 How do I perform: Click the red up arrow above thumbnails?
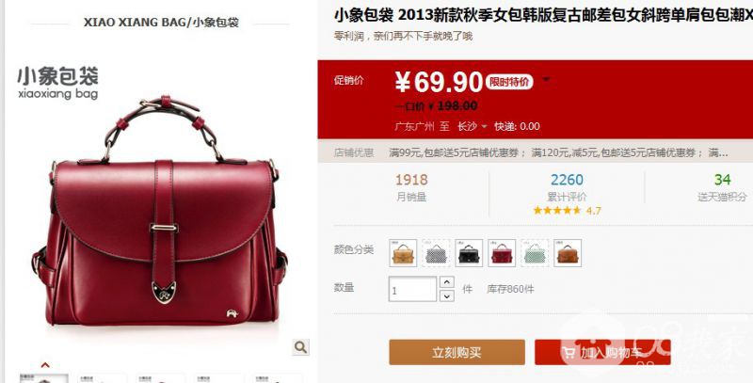45,365
